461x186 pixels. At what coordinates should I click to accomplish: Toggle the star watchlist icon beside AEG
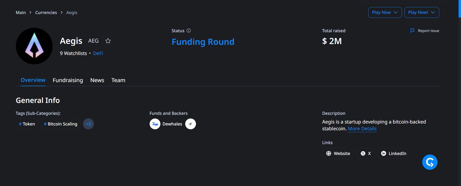point(108,41)
